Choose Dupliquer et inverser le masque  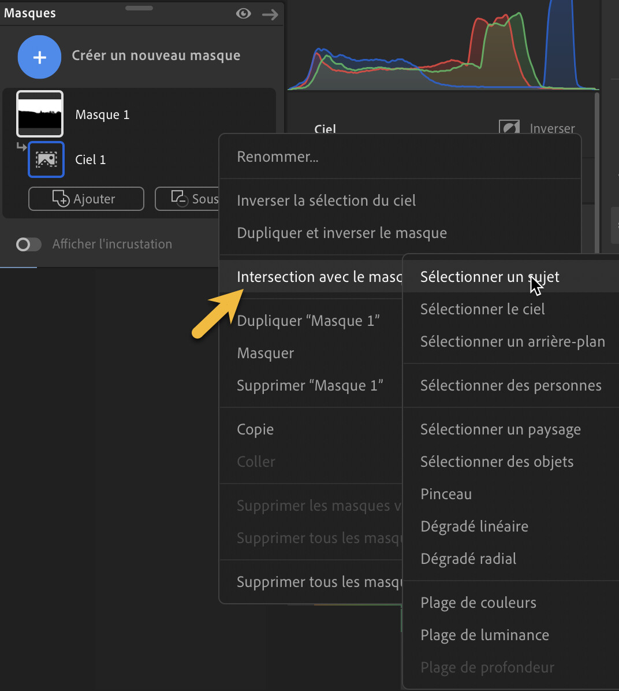342,233
